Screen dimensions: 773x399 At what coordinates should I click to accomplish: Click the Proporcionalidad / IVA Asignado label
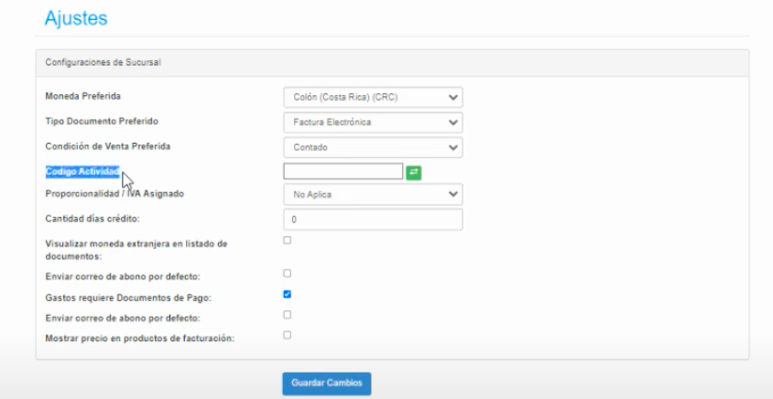[114, 194]
